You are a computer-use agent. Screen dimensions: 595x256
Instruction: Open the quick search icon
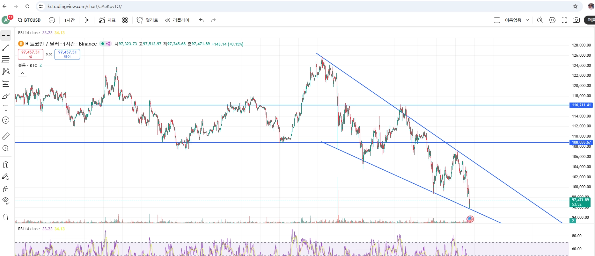click(540, 20)
